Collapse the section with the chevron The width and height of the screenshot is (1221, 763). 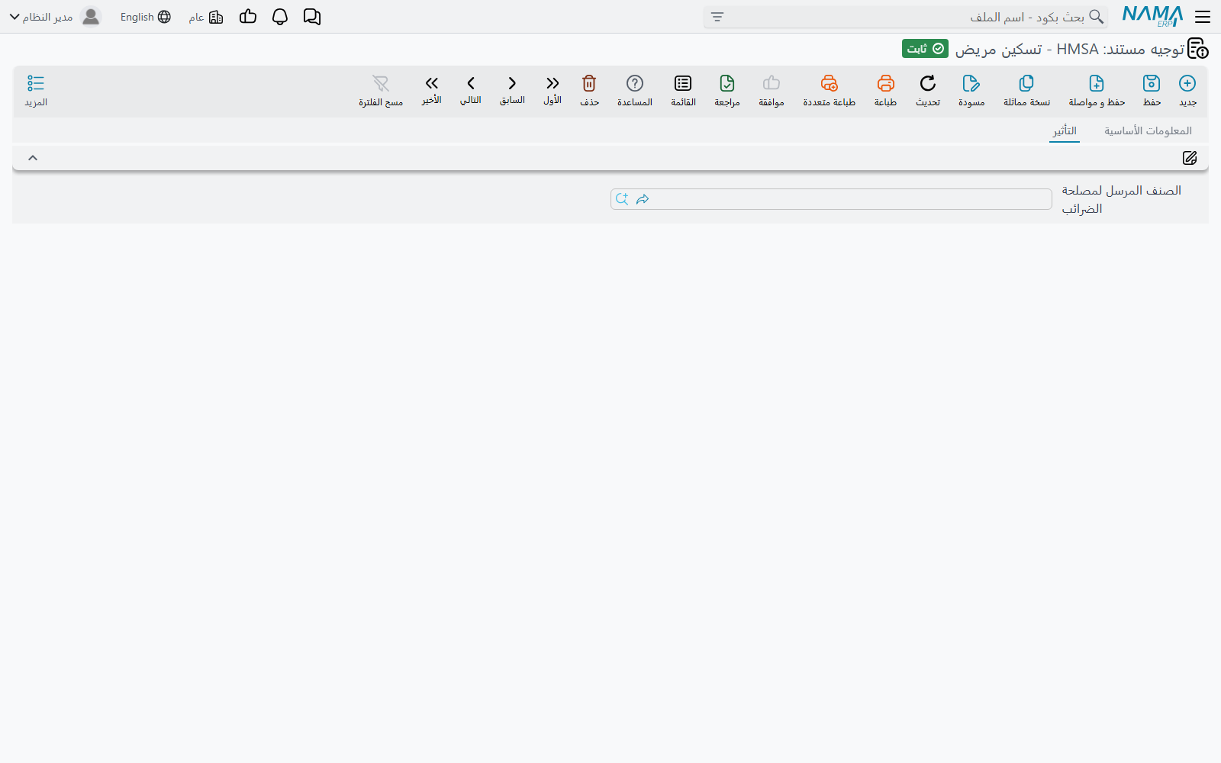tap(33, 158)
